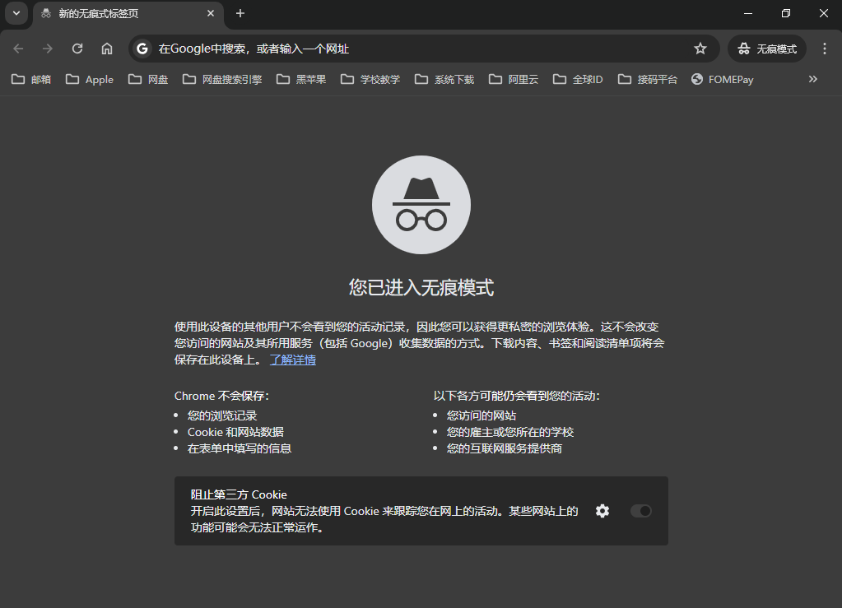Open the 网盘搜索引擎 bookmark folder
Viewport: 842px width, 608px height.
pos(222,80)
